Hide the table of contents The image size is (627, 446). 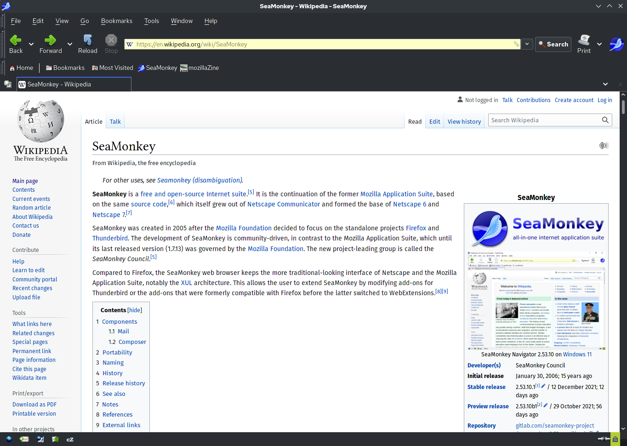pyautogui.click(x=135, y=310)
